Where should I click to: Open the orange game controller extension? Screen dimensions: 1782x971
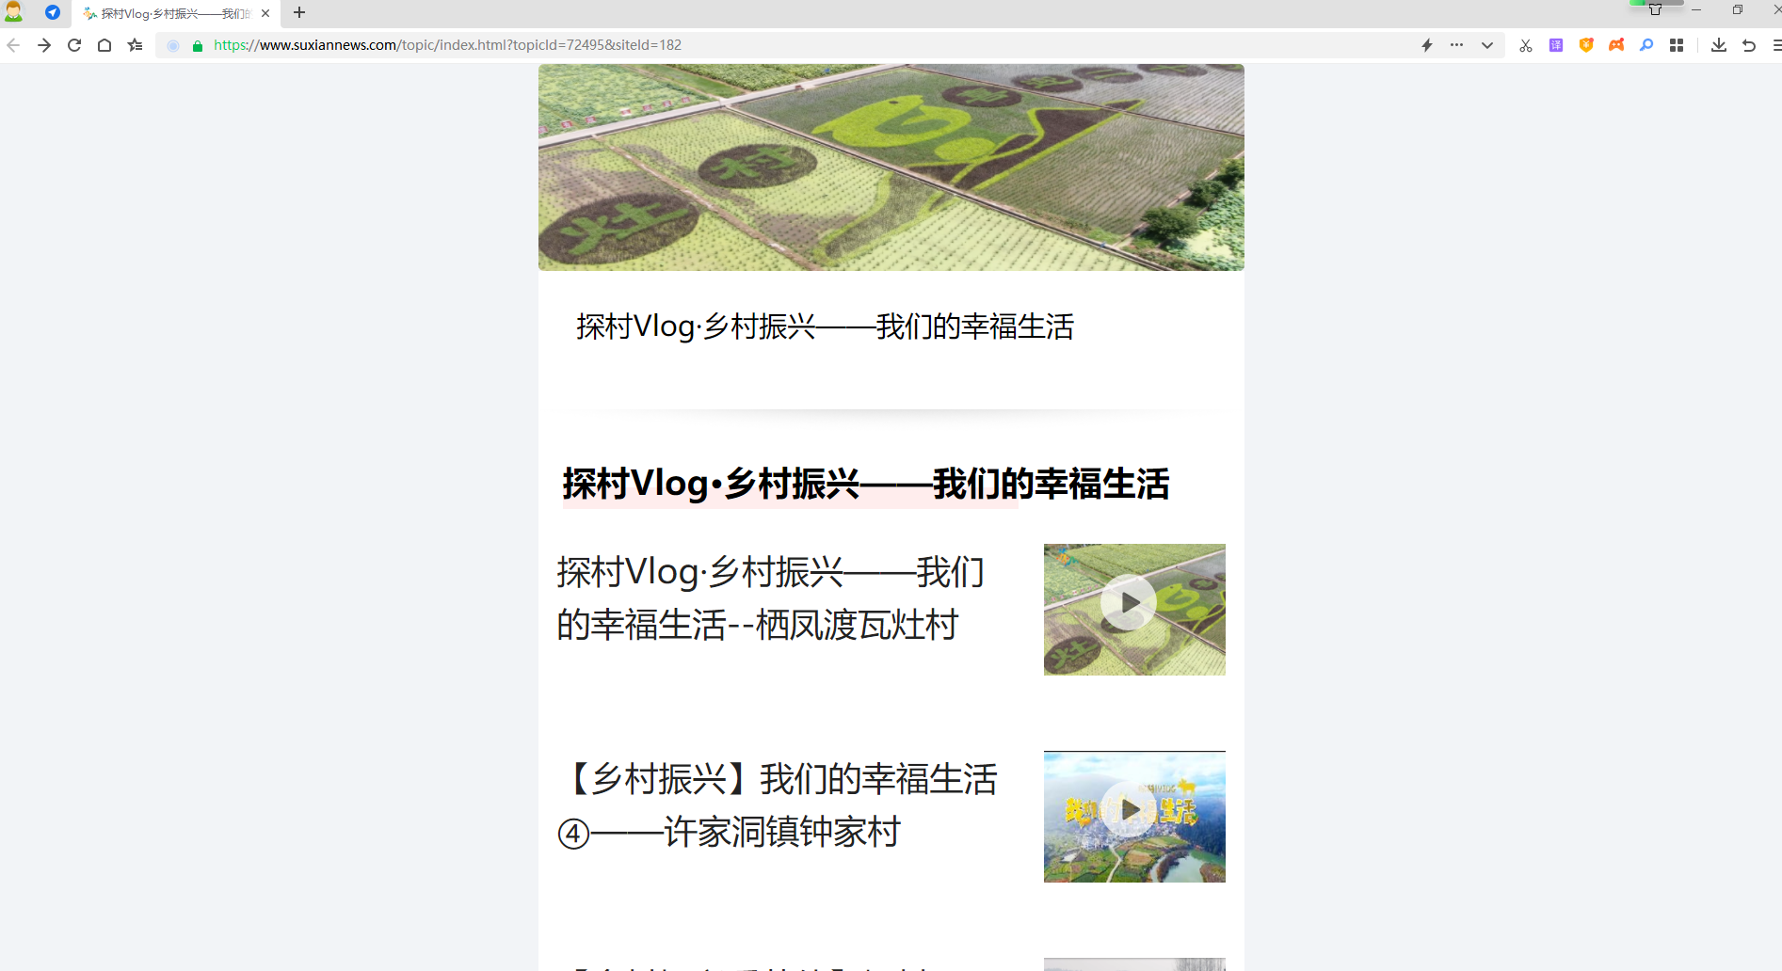(x=1616, y=45)
